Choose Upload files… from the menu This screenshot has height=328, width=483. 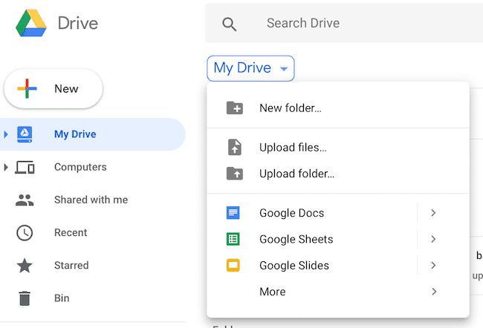[338, 148]
